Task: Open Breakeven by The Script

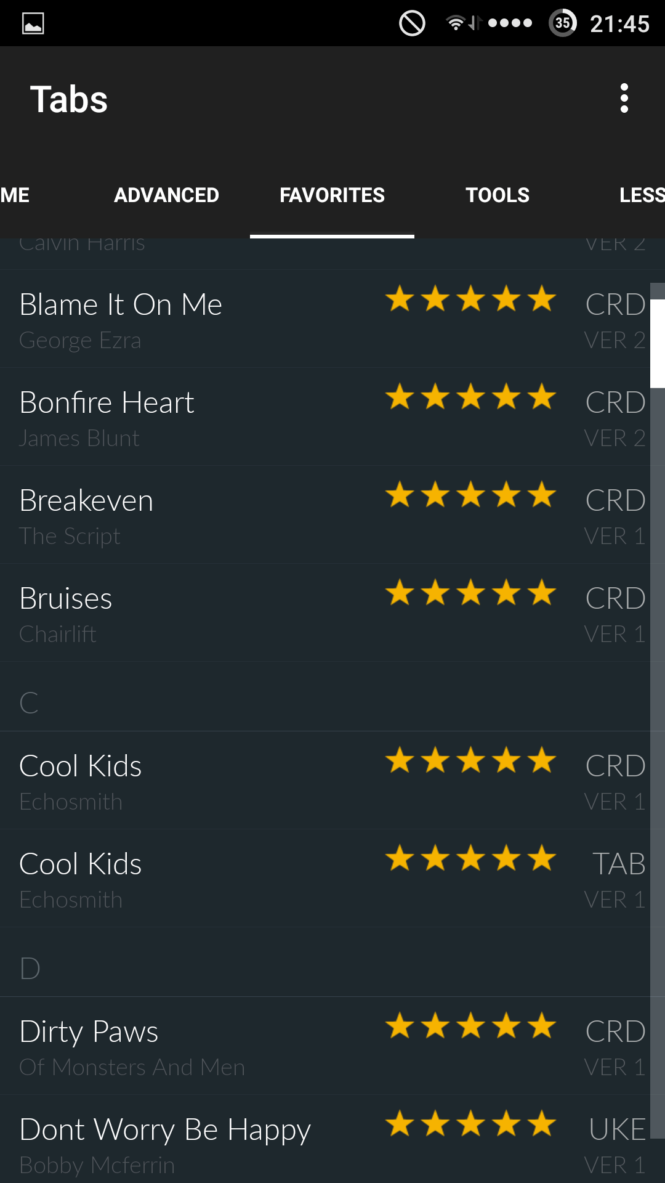Action: [325, 515]
